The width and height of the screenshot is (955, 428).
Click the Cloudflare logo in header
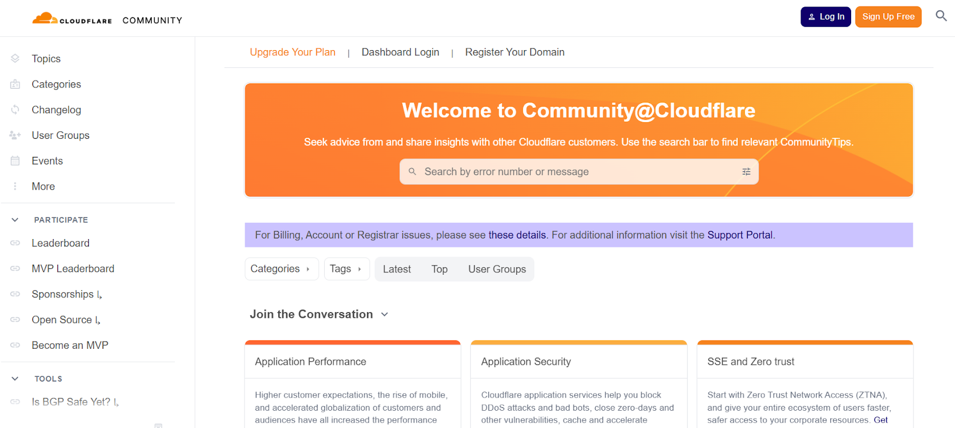[72, 18]
